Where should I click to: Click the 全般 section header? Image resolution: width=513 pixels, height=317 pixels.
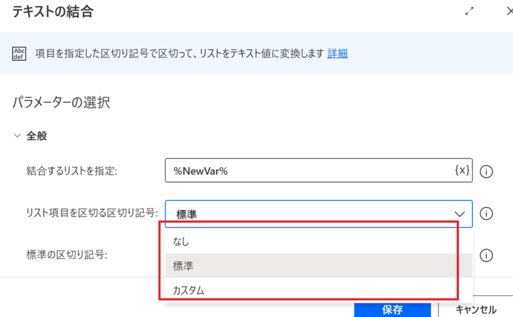[x=37, y=136]
